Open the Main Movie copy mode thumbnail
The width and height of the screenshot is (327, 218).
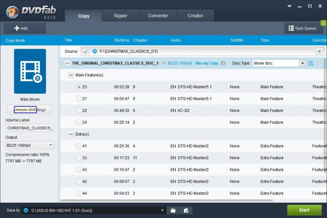(x=30, y=71)
